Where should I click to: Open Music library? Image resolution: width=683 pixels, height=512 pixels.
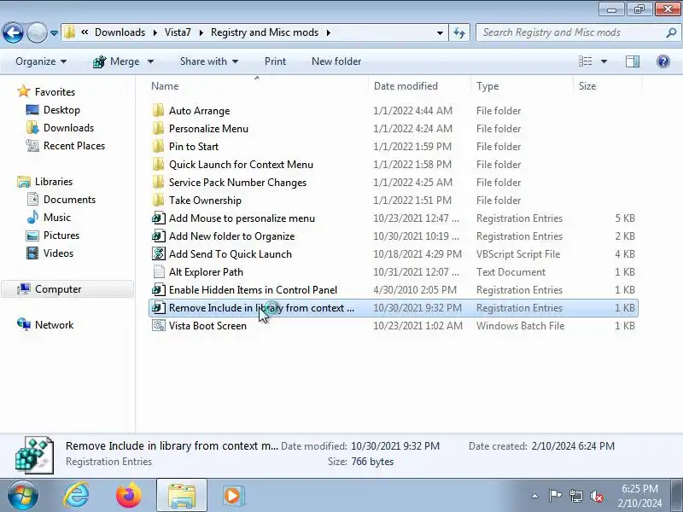[x=56, y=218]
